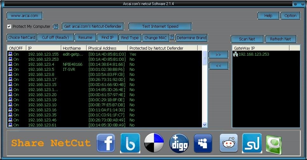307x160 pixels.
Task: Click computer icon for row 192.168.123.10
Action: [10, 105]
